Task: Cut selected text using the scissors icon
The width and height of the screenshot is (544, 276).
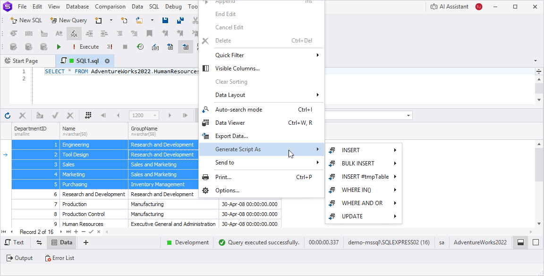Action: [195, 20]
